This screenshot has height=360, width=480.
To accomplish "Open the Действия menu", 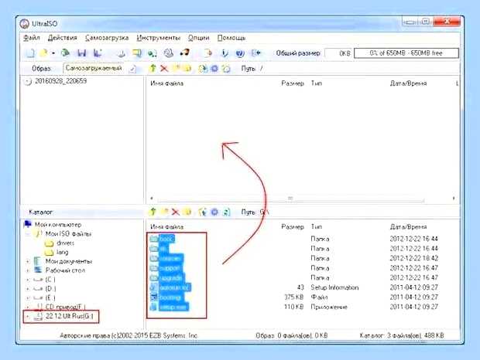I will click(62, 38).
